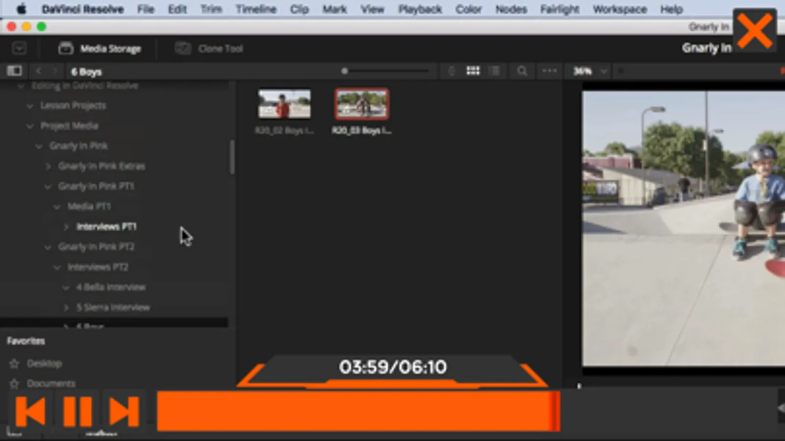Screen dimensions: 785x441
Task: Expand the Gnarly In Pink Extras folder
Action: (x=48, y=166)
